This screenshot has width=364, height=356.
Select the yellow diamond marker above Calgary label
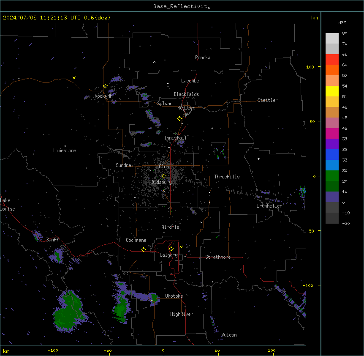pos(171,249)
